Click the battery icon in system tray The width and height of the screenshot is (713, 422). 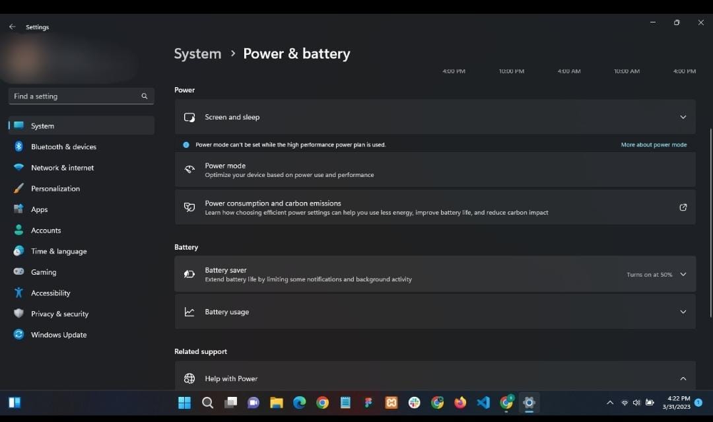click(650, 403)
